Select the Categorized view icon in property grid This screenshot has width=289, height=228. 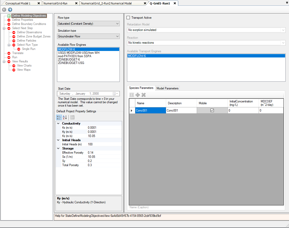tap(59, 118)
